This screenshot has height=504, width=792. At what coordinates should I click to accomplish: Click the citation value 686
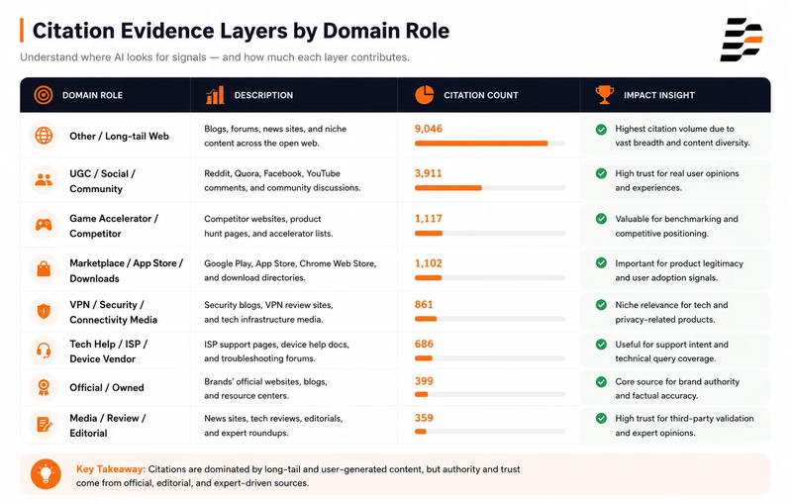click(424, 344)
